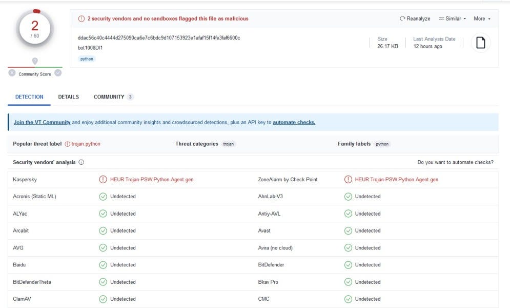The width and height of the screenshot is (510, 308).
Task: Select the python file type tag
Action: pos(87,59)
